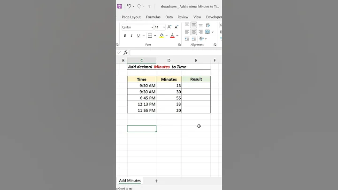The image size is (338, 190).
Task: Toggle Center horizontal alignment icon
Action: pos(194,32)
